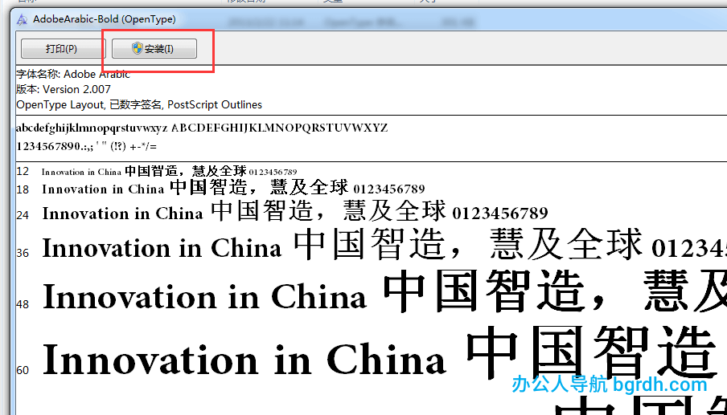Click the font viewer icon in title bar
The image size is (727, 415).
tap(22, 19)
